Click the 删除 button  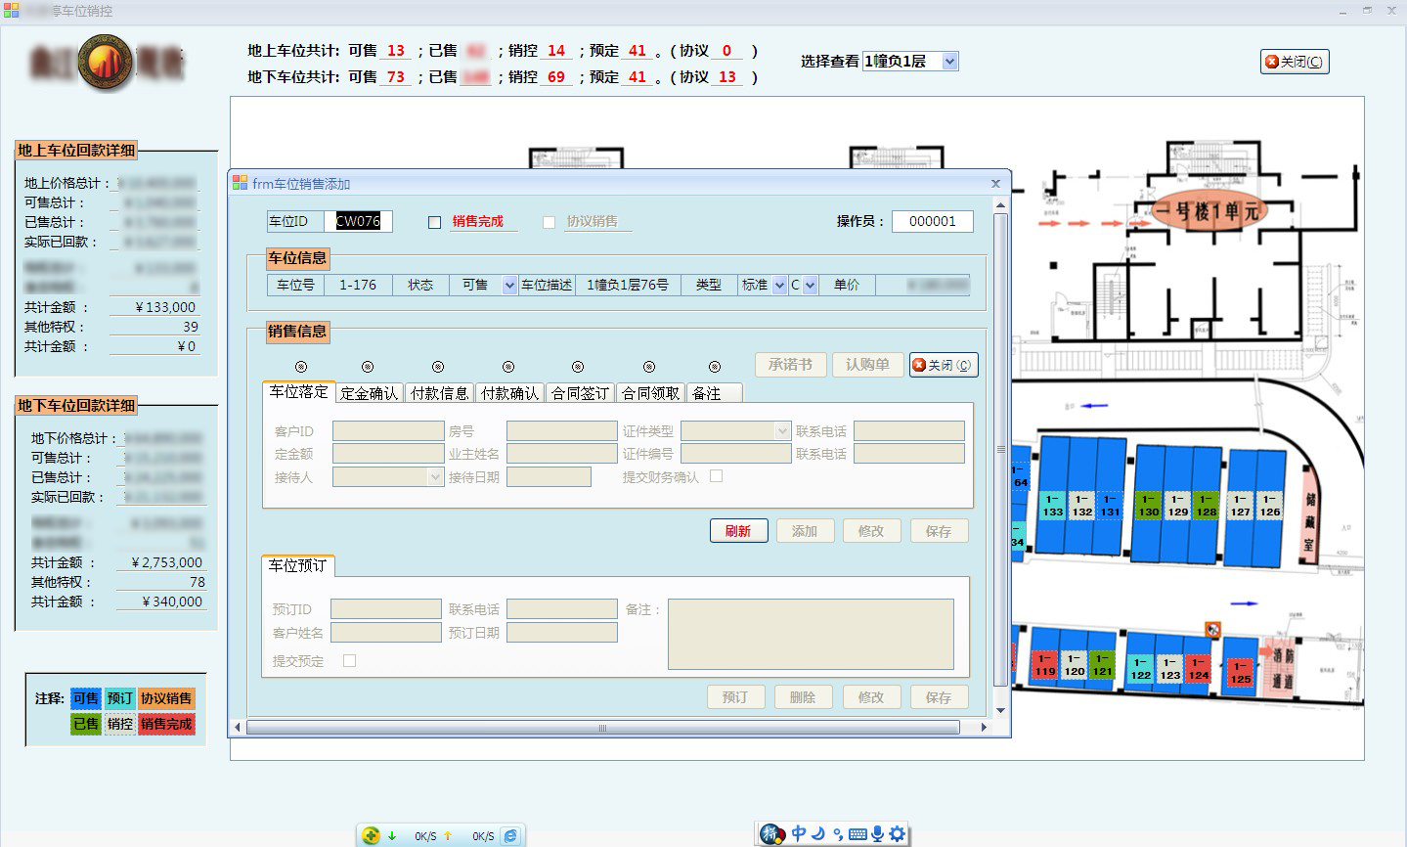point(803,697)
